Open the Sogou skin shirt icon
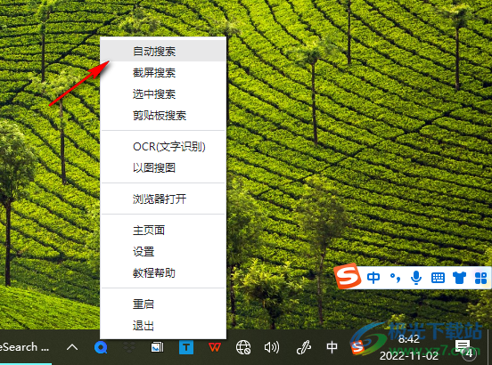Viewport: 492px width, 365px height. (x=459, y=278)
